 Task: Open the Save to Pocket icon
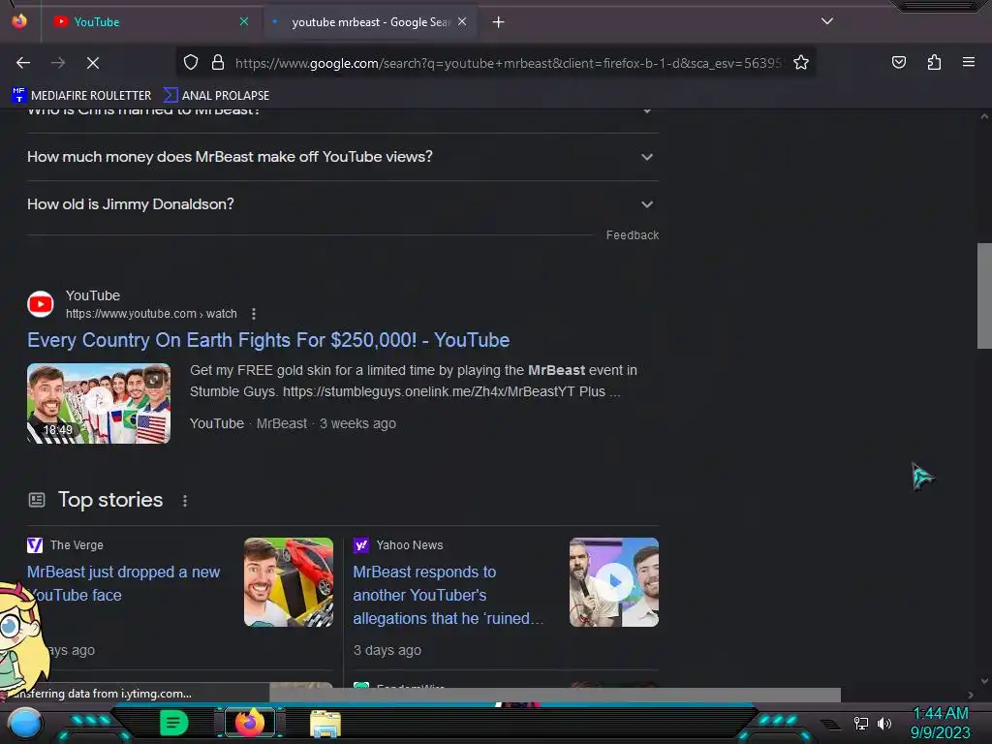899,62
